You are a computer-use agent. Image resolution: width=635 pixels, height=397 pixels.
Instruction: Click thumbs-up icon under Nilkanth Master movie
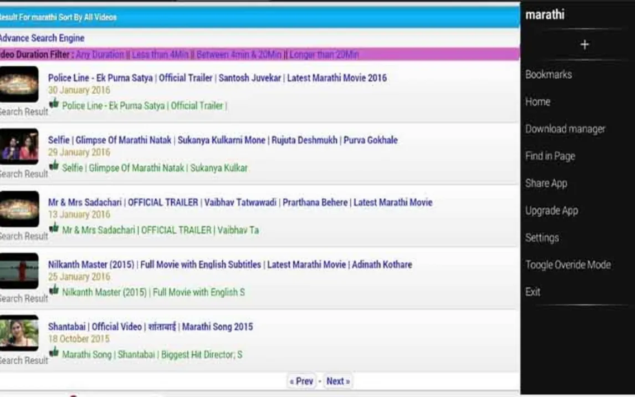click(x=54, y=290)
